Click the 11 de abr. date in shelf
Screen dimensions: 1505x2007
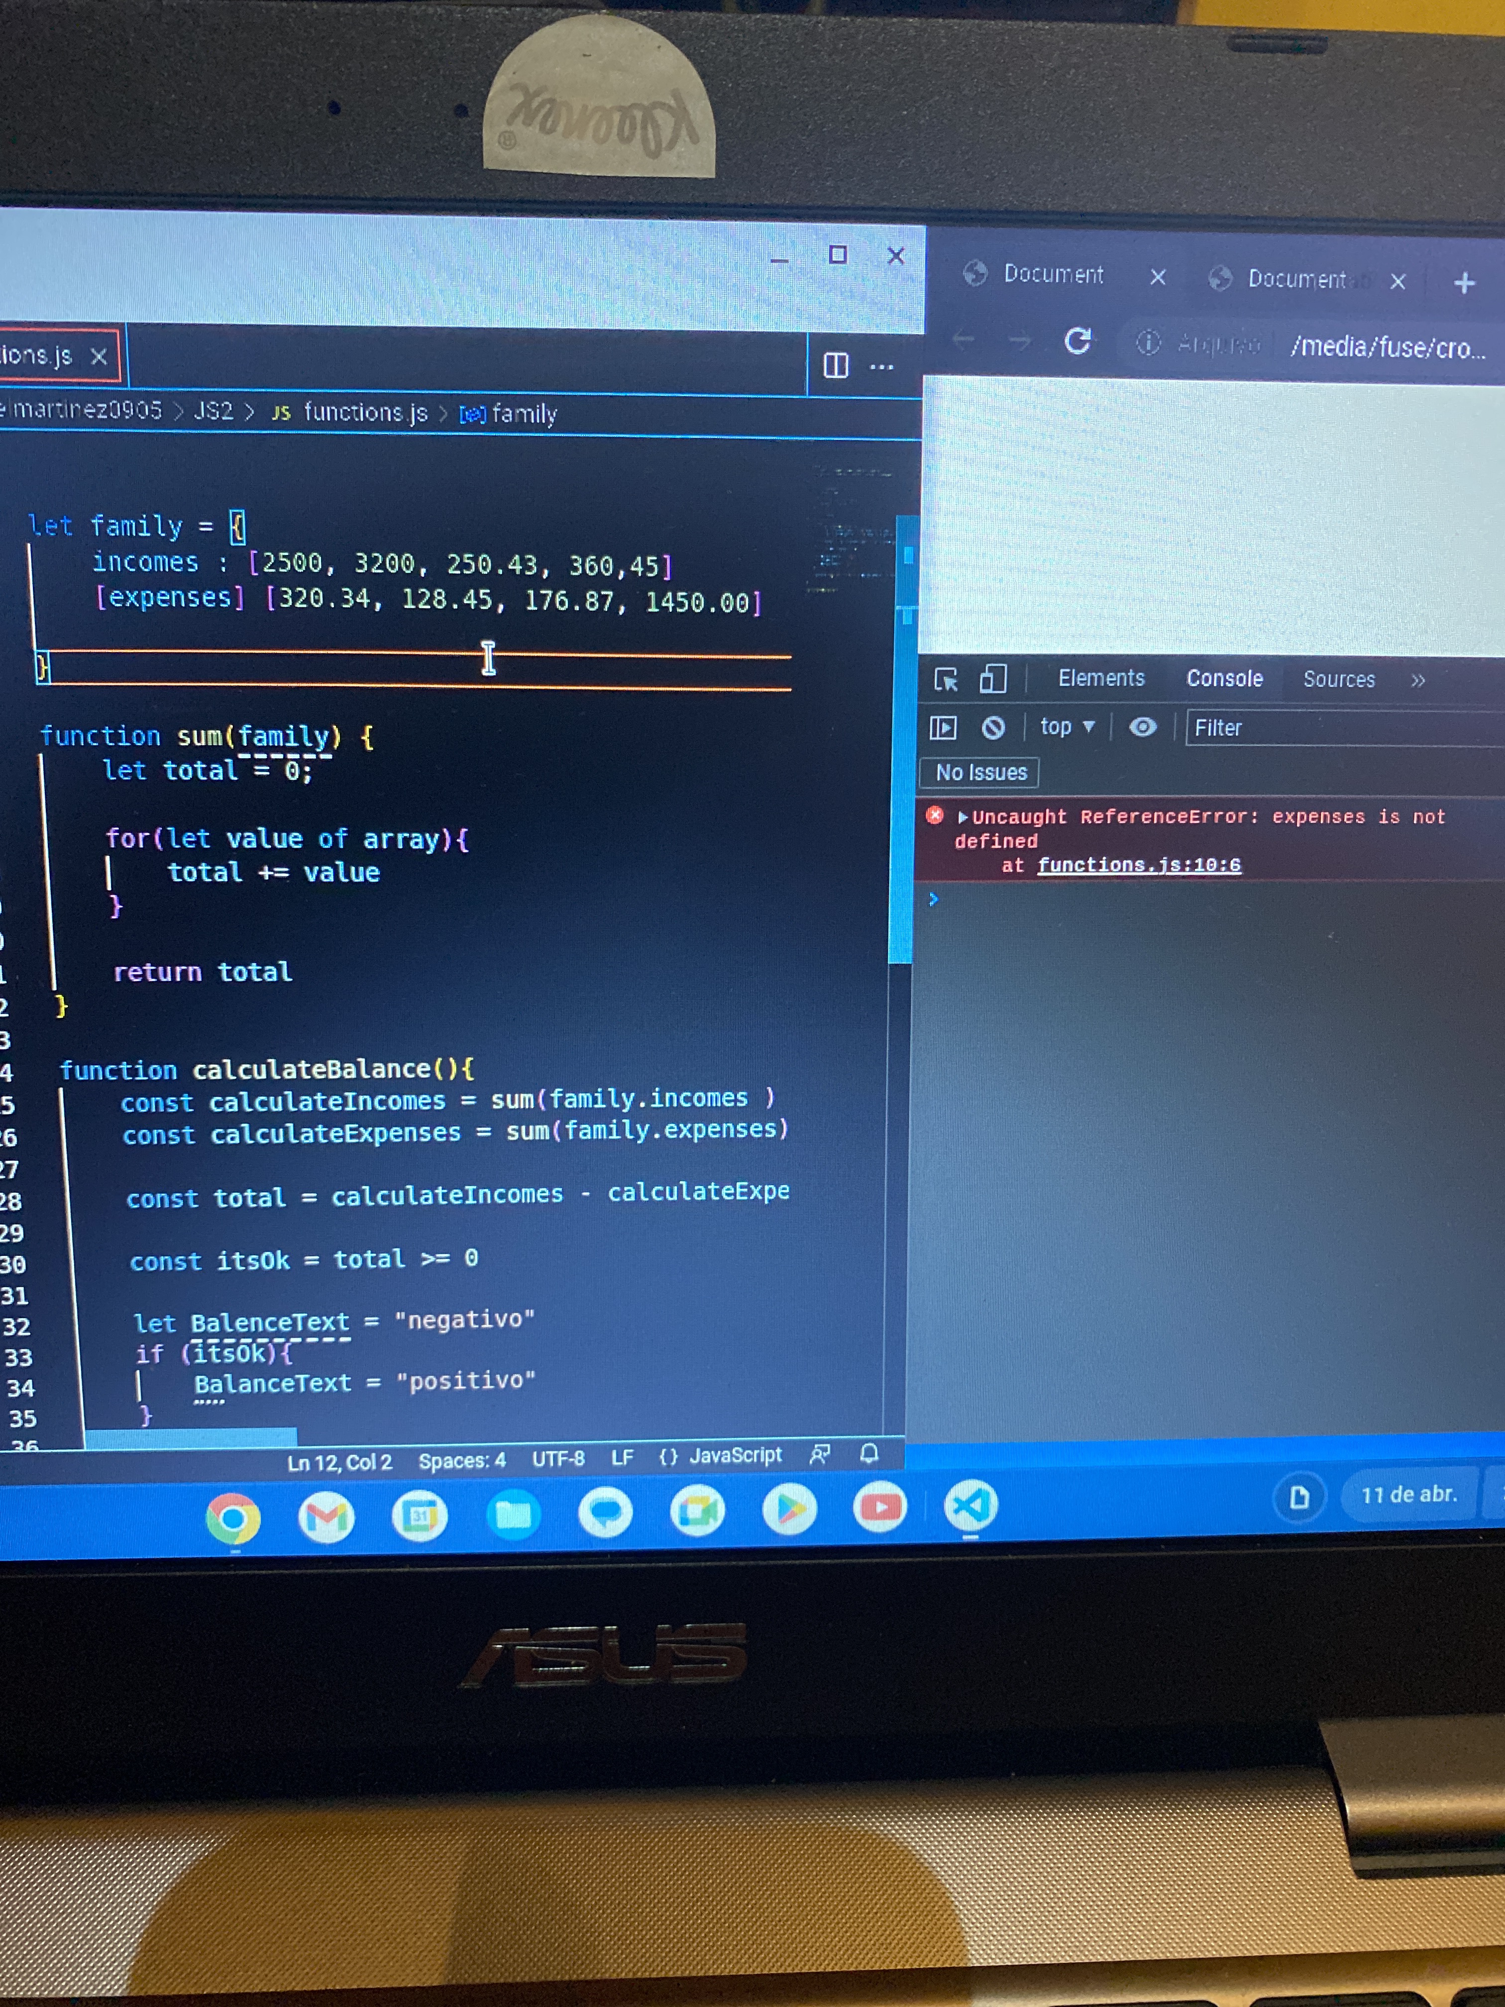[1409, 1494]
